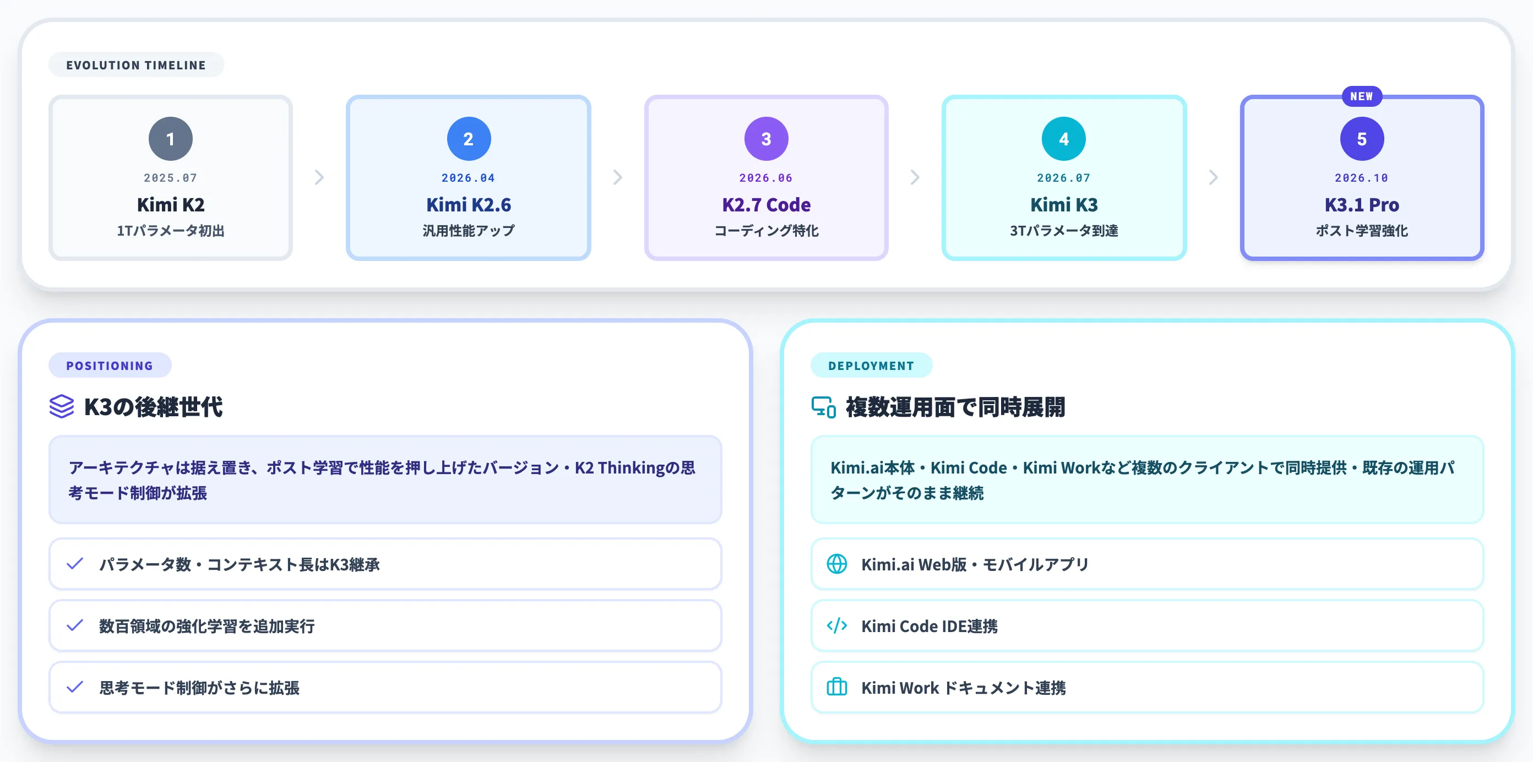Screen dimensions: 1533x762
Task: Click step circle number 3 in timeline
Action: (x=766, y=139)
